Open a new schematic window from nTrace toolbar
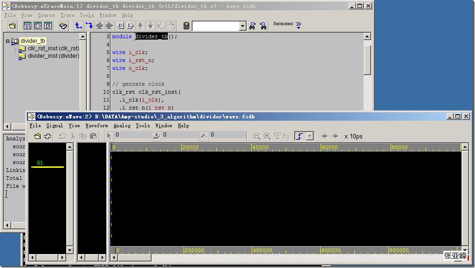This screenshot has height=268, width=475. tap(38, 26)
